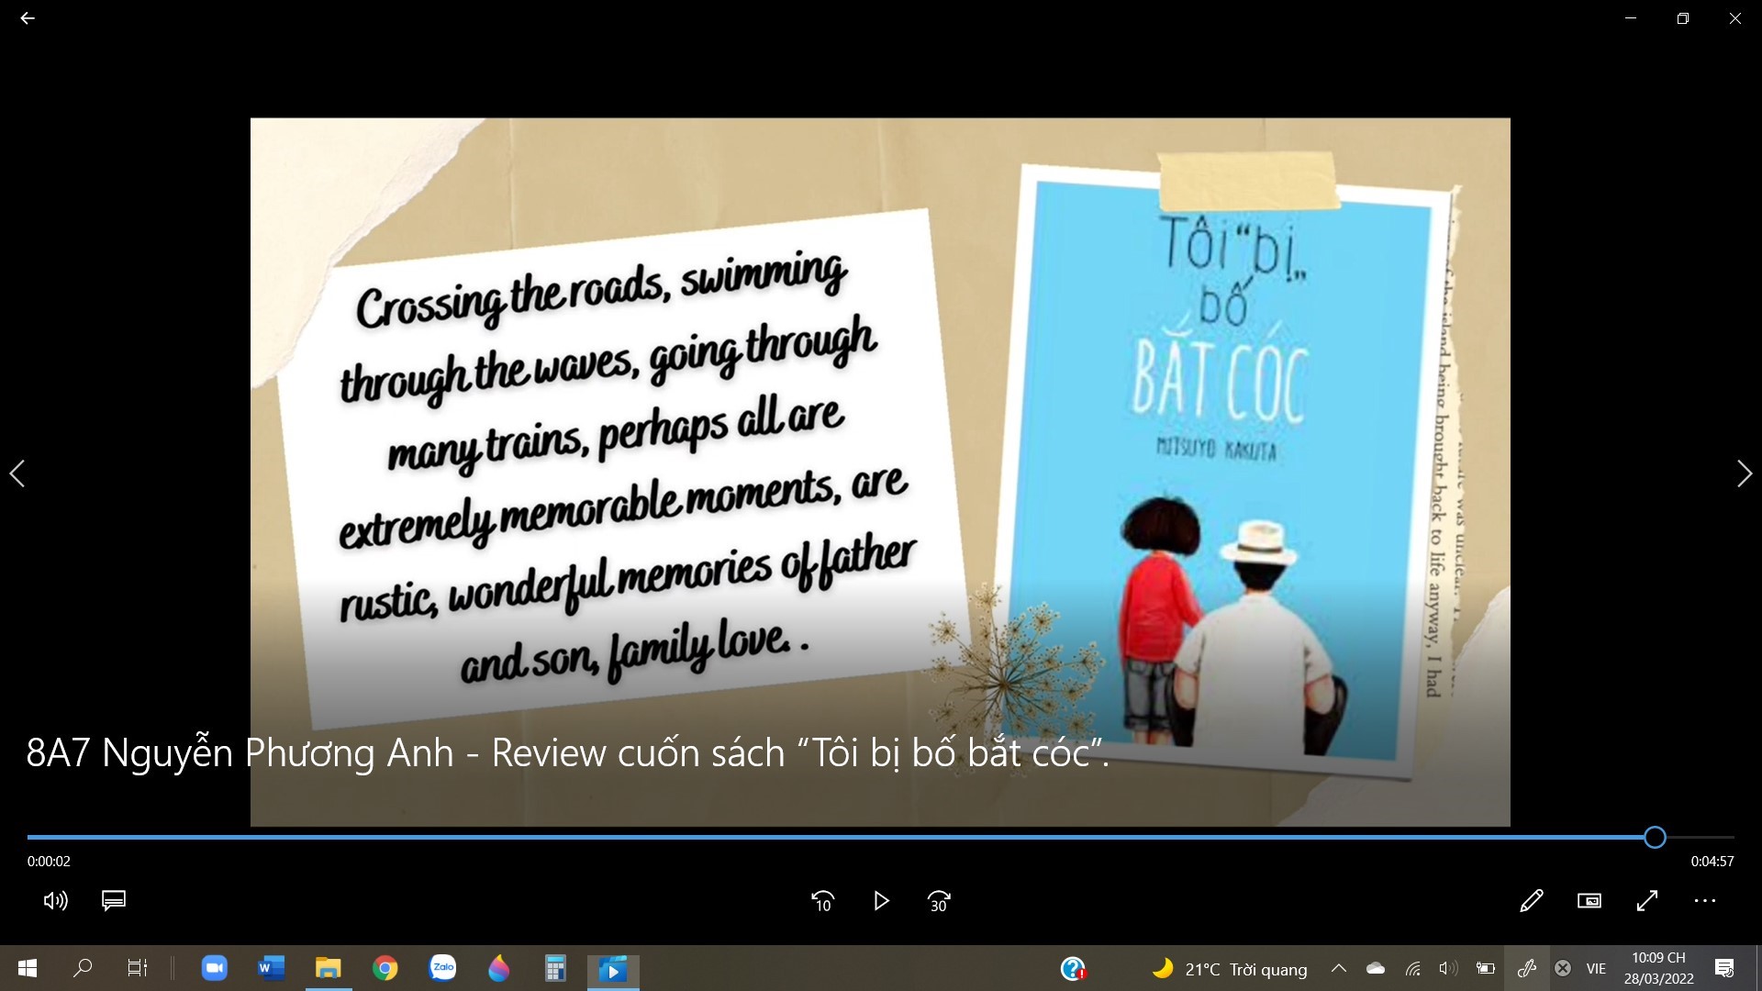Viewport: 1762px width, 991px height.
Task: Open Zalo from the taskbar
Action: tap(442, 968)
